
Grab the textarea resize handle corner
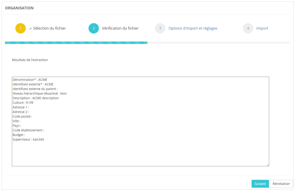point(268,165)
